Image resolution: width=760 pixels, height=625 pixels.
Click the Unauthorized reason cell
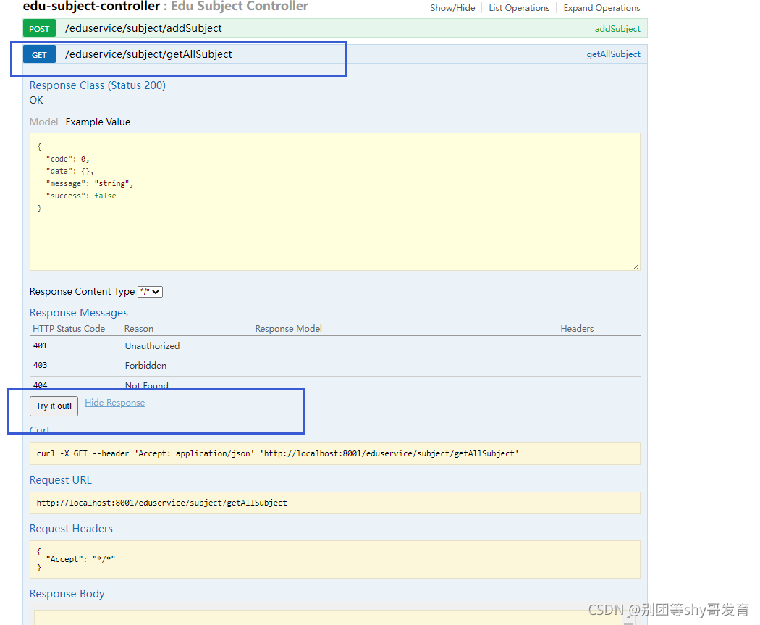152,345
